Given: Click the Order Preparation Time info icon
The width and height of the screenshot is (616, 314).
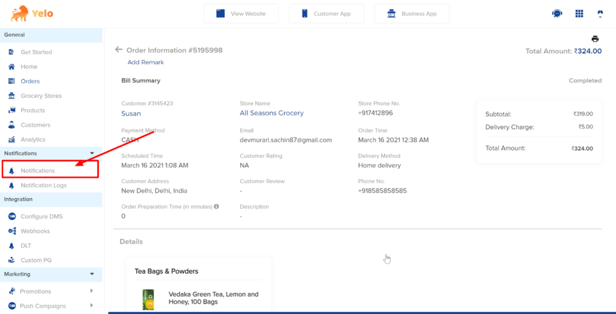Looking at the screenshot, I should click(x=216, y=206).
